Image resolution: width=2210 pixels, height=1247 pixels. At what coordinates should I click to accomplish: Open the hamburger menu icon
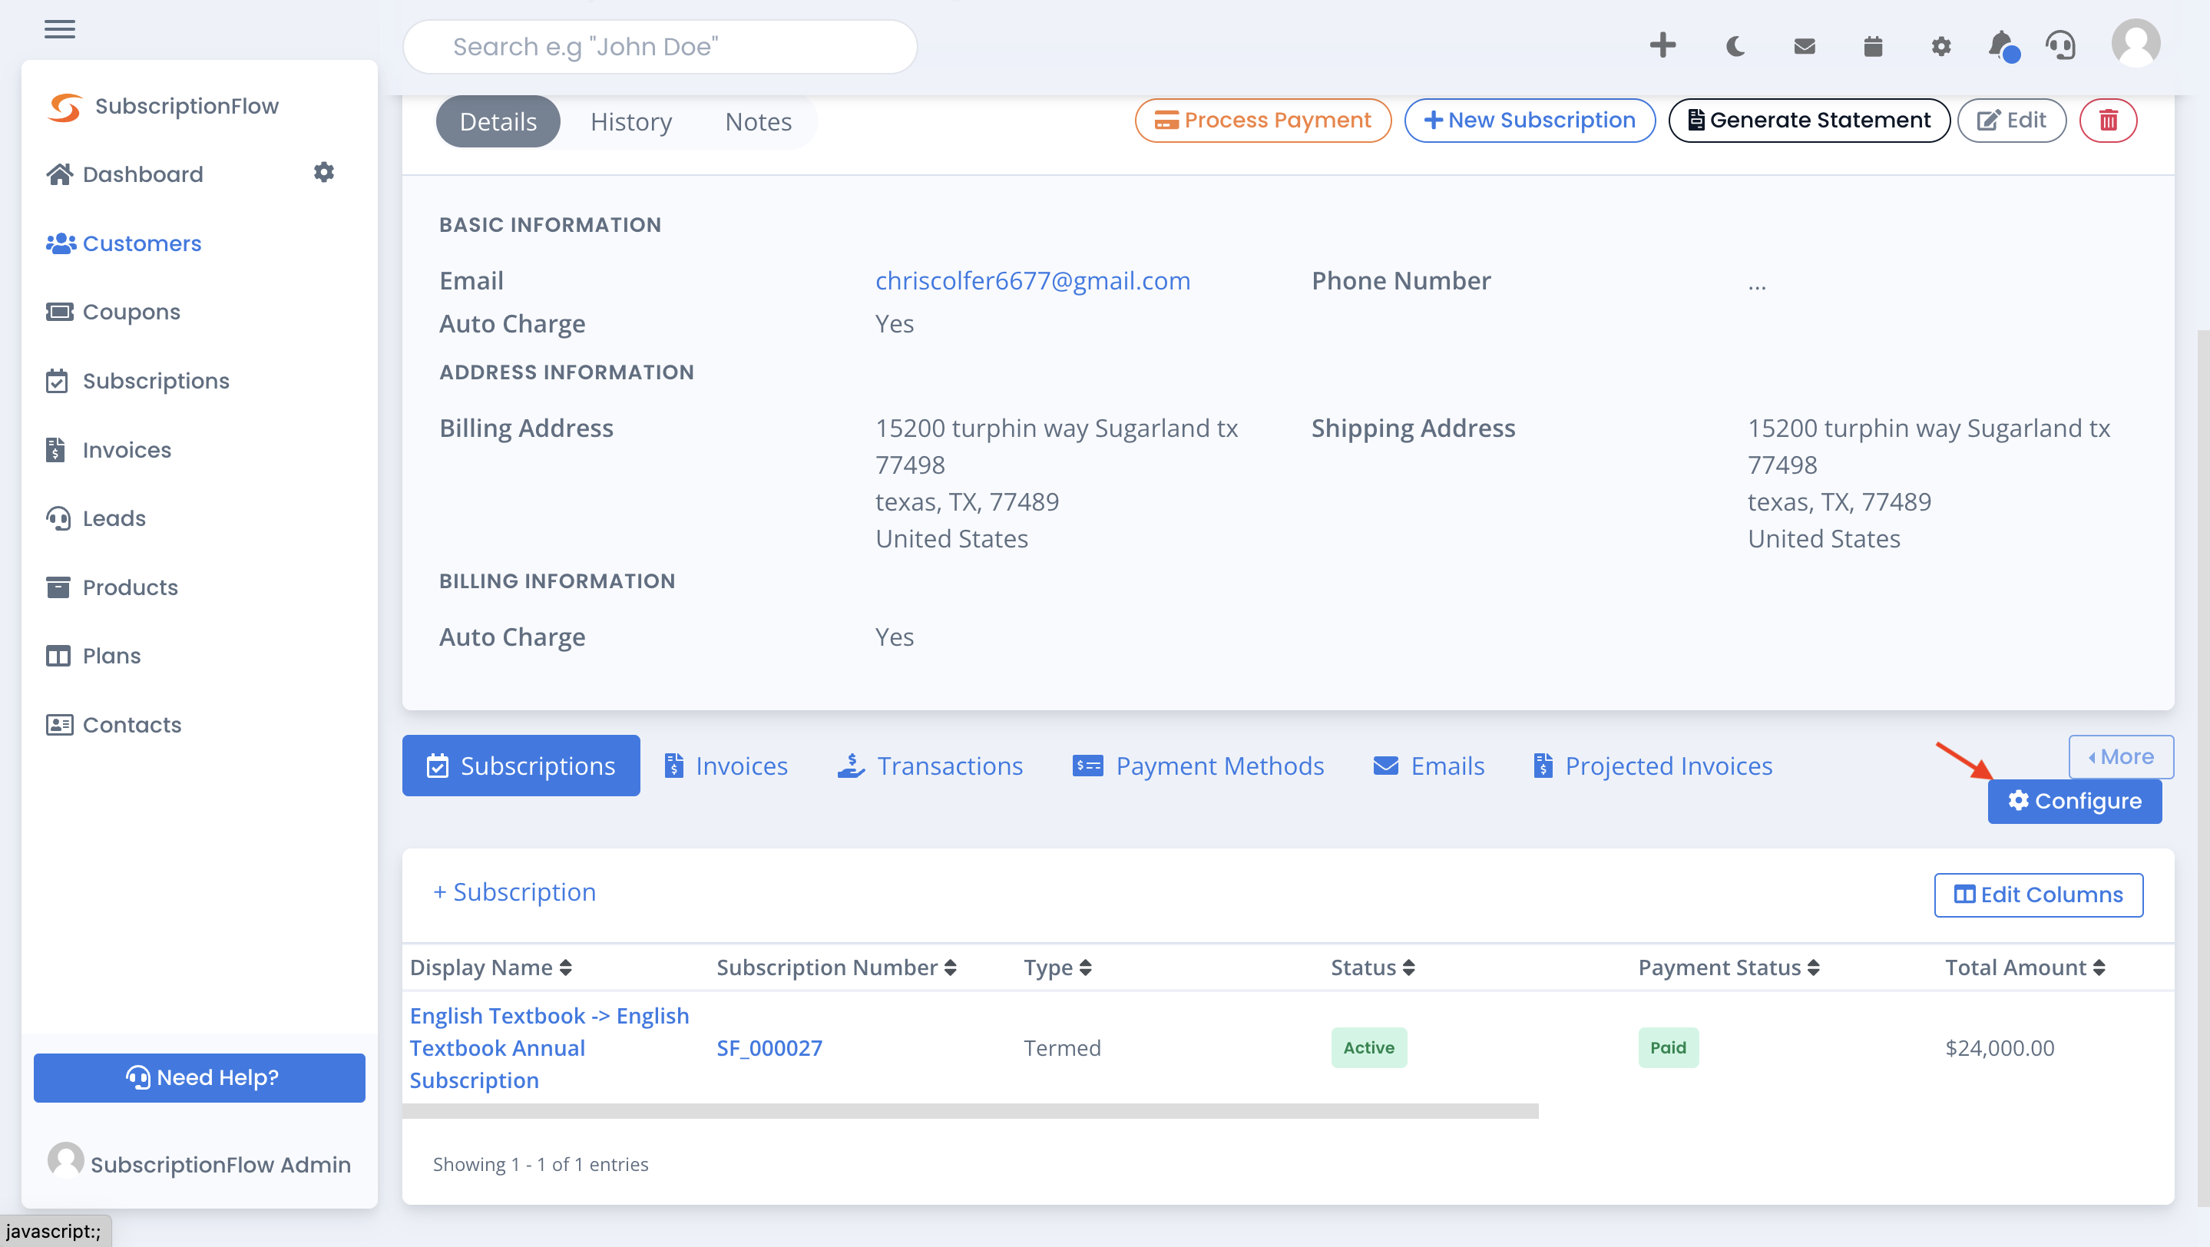(59, 29)
